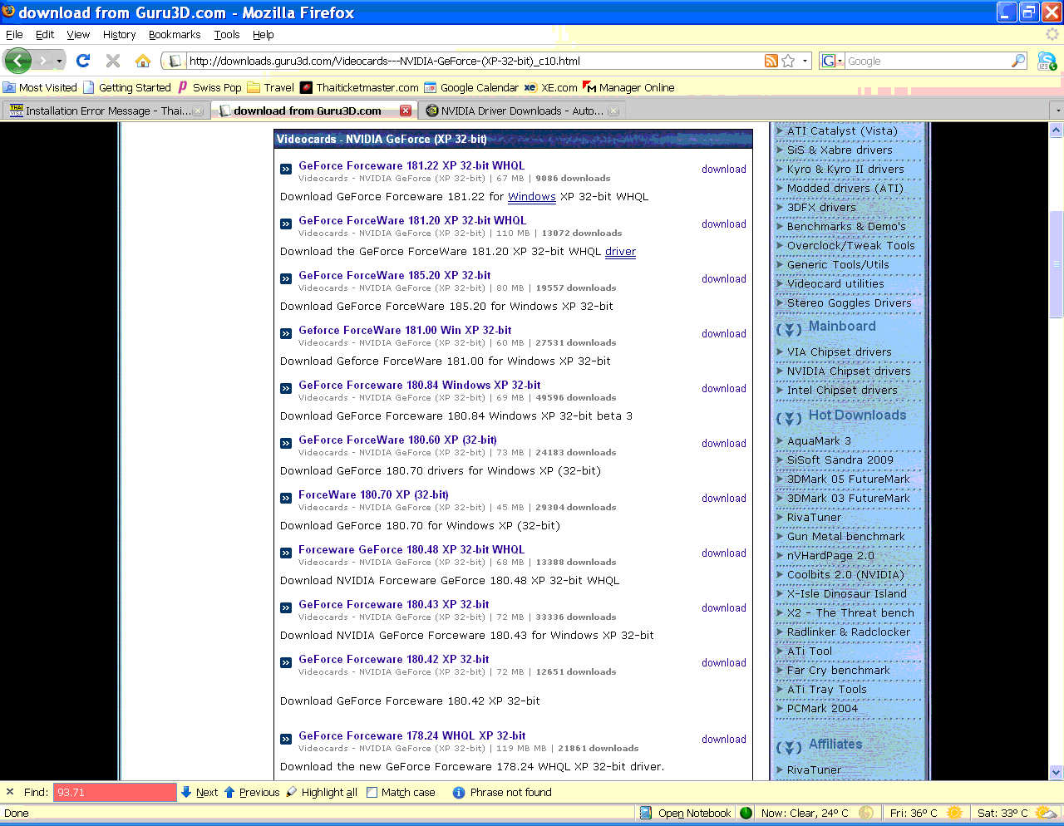Open RivaTuner in Hot Downloads
Screen dimensions: 1064x826
coord(814,517)
